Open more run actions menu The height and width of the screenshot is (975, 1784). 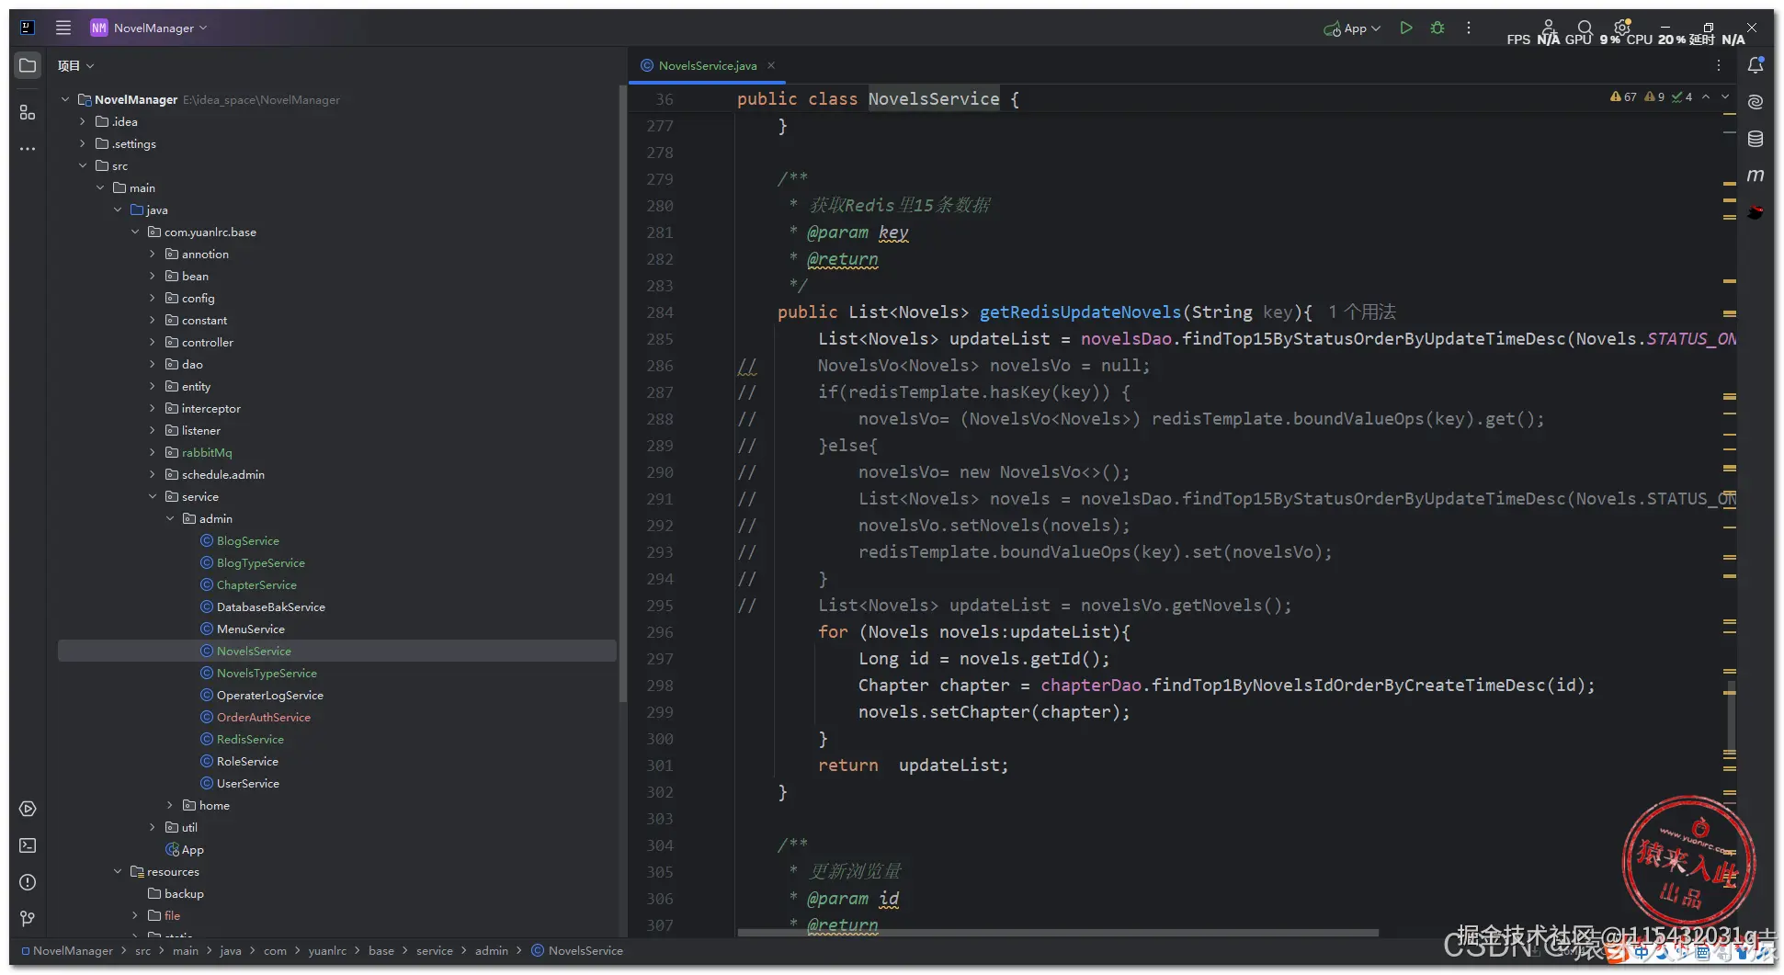pyautogui.click(x=1469, y=28)
